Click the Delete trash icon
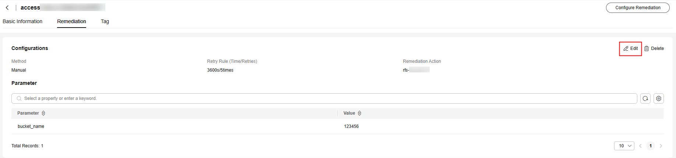 [x=647, y=49]
